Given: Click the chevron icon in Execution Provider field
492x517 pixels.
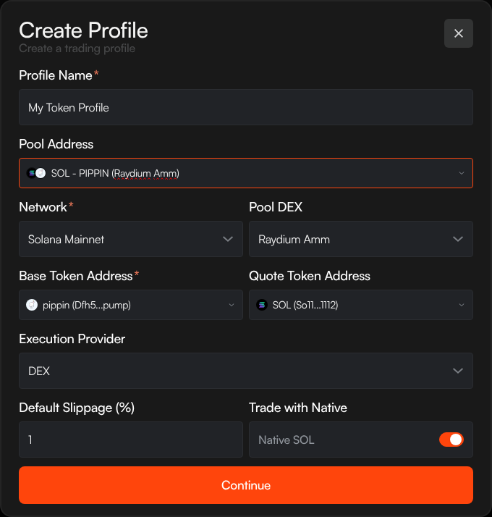Looking at the screenshot, I should point(457,371).
